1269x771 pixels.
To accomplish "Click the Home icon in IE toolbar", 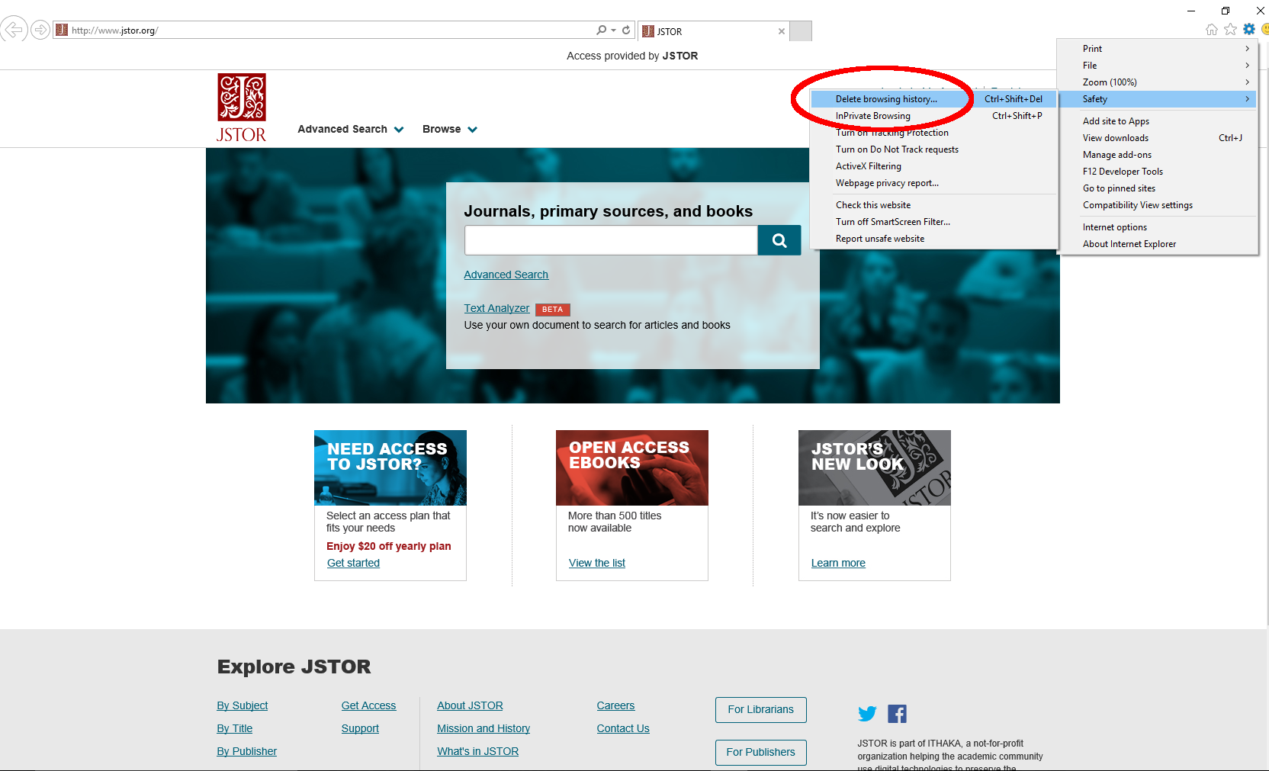I will tap(1212, 30).
